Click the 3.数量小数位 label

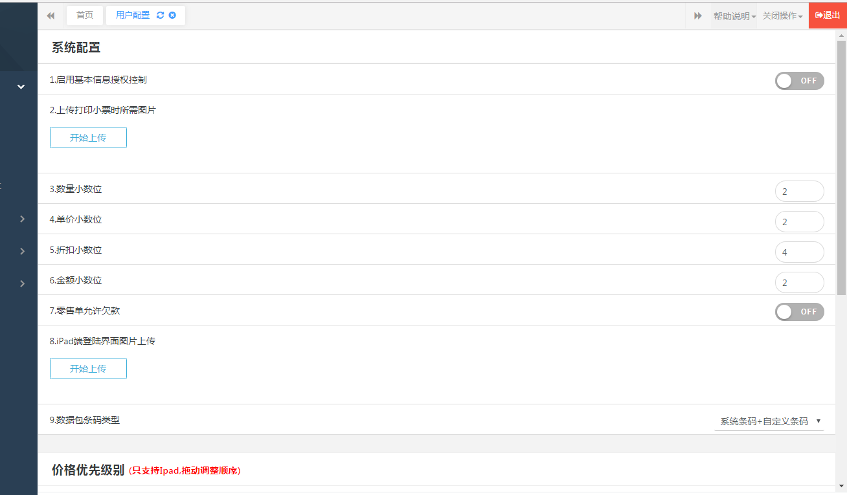coord(76,190)
